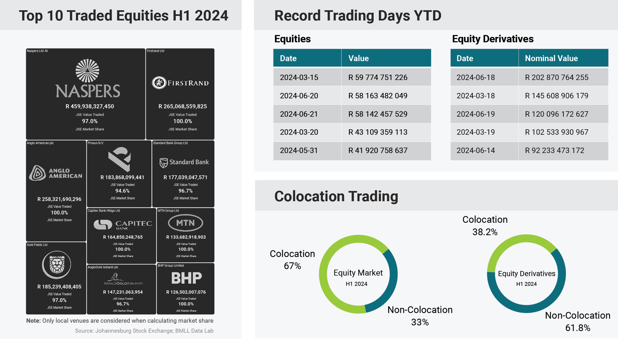The width and height of the screenshot is (618, 345).
Task: Select the 2024-03-20 date cell
Action: (x=307, y=132)
